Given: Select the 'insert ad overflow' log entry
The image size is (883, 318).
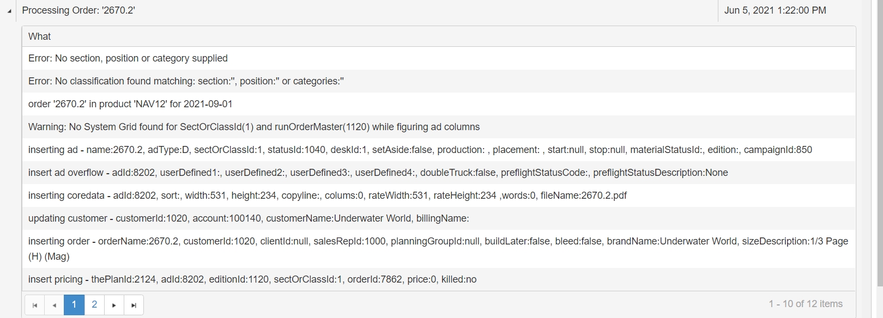Looking at the screenshot, I should point(378,173).
